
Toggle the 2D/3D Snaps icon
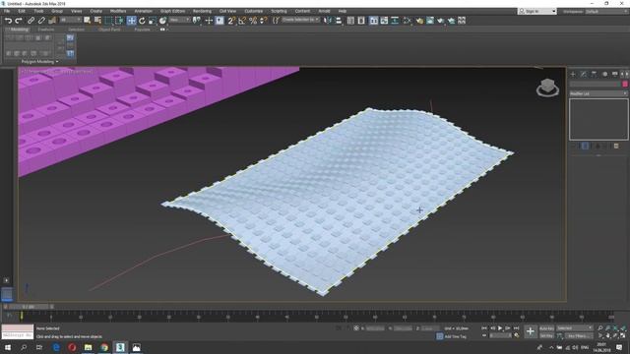[231, 21]
